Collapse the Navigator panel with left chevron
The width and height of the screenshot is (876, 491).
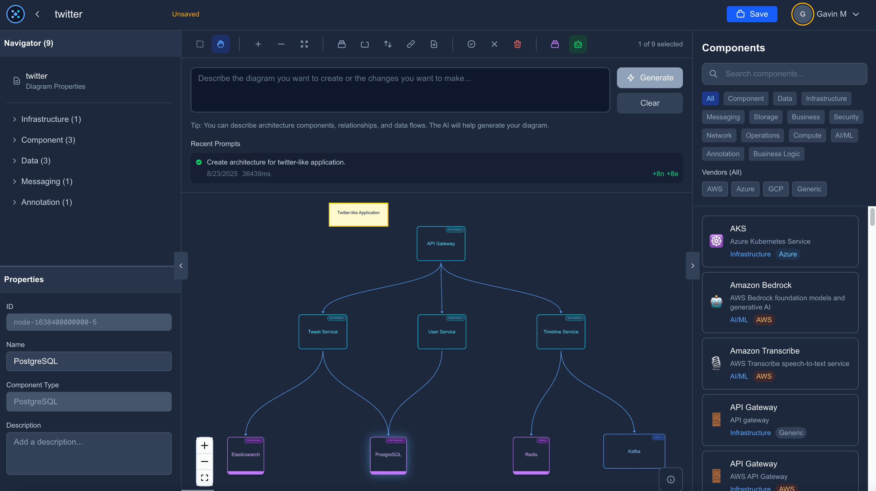coord(181,266)
